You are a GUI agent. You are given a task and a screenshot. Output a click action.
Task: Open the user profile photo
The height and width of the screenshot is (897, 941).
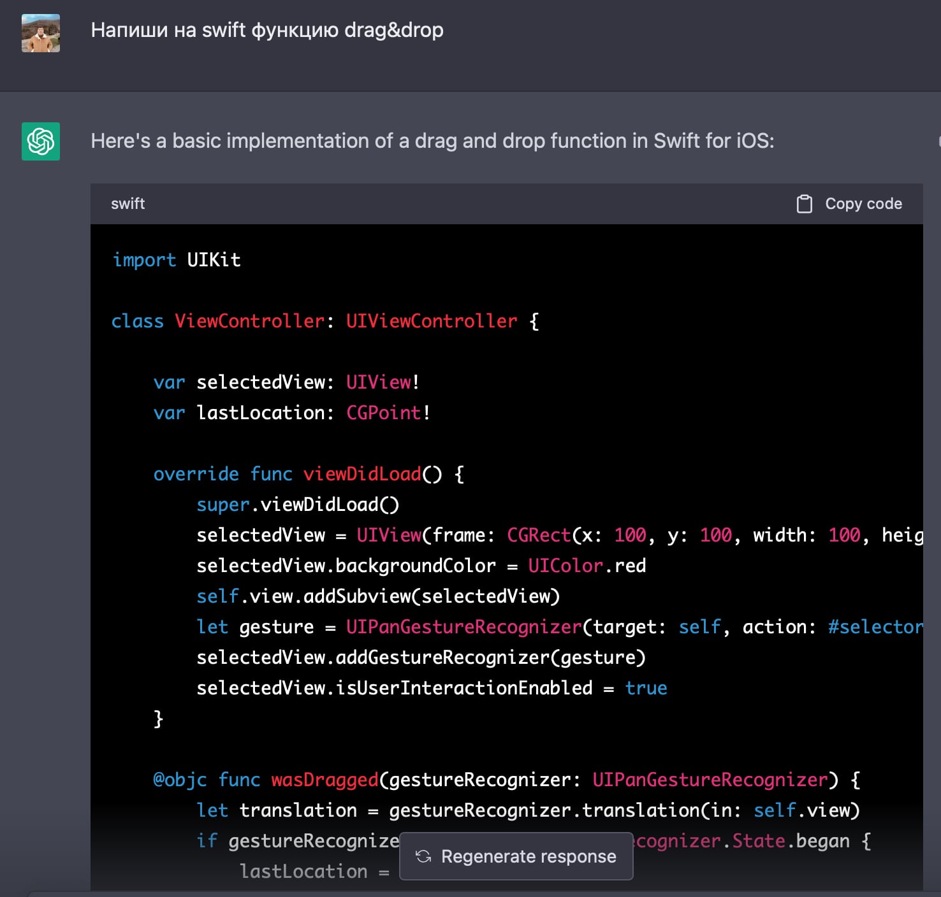click(41, 33)
